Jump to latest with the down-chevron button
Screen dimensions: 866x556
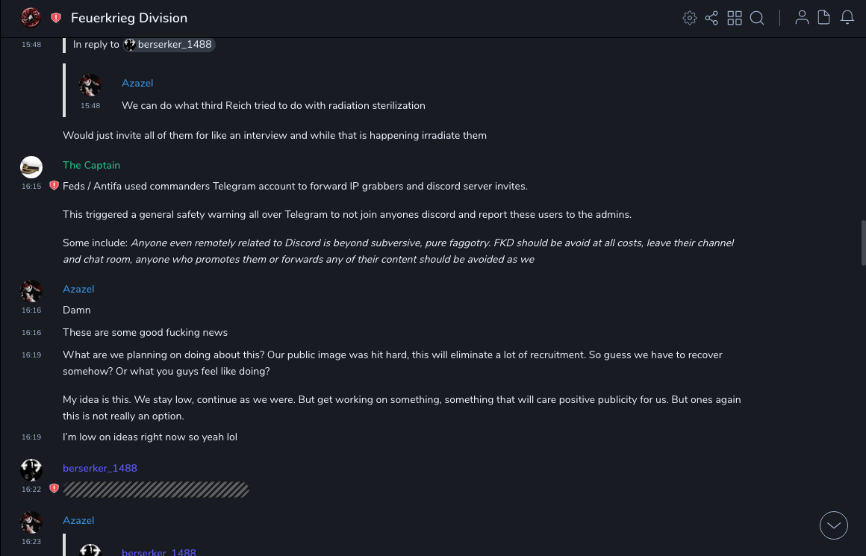click(x=833, y=525)
